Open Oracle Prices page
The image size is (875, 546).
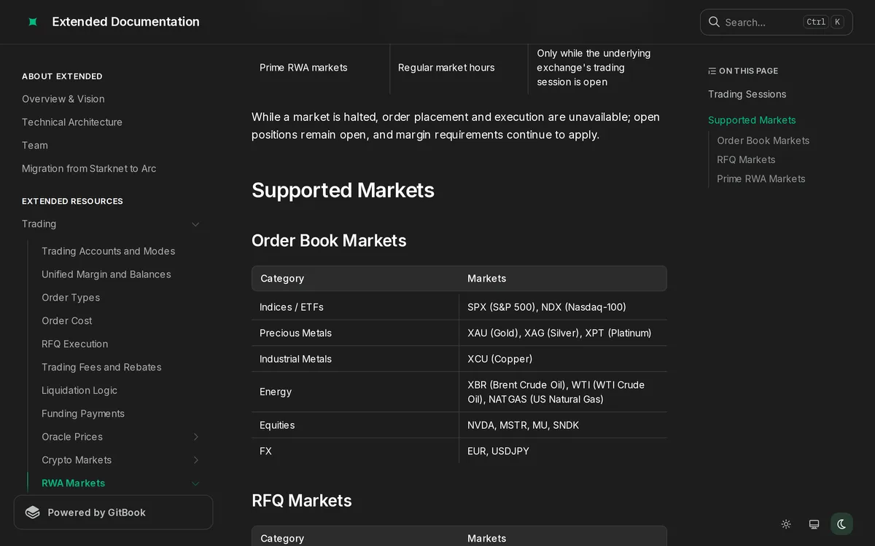click(72, 437)
